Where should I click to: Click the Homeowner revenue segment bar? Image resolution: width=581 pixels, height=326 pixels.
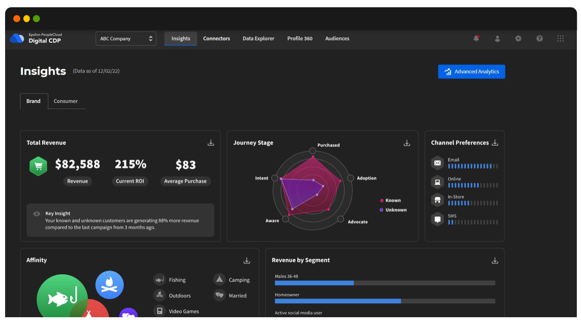pos(337,301)
